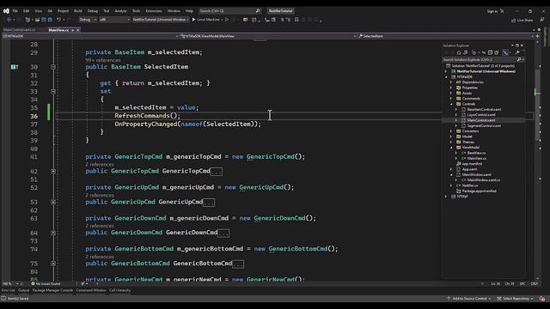Click the Undo toolbar icon
Screen dimensions: 550x309
(x=58, y=20)
